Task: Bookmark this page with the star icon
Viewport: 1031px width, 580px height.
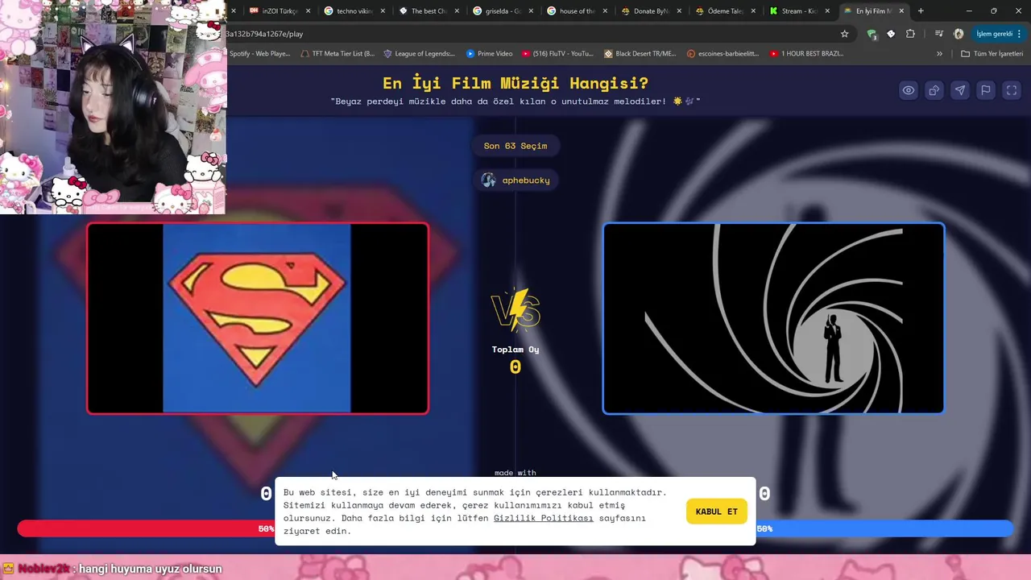Action: click(844, 34)
